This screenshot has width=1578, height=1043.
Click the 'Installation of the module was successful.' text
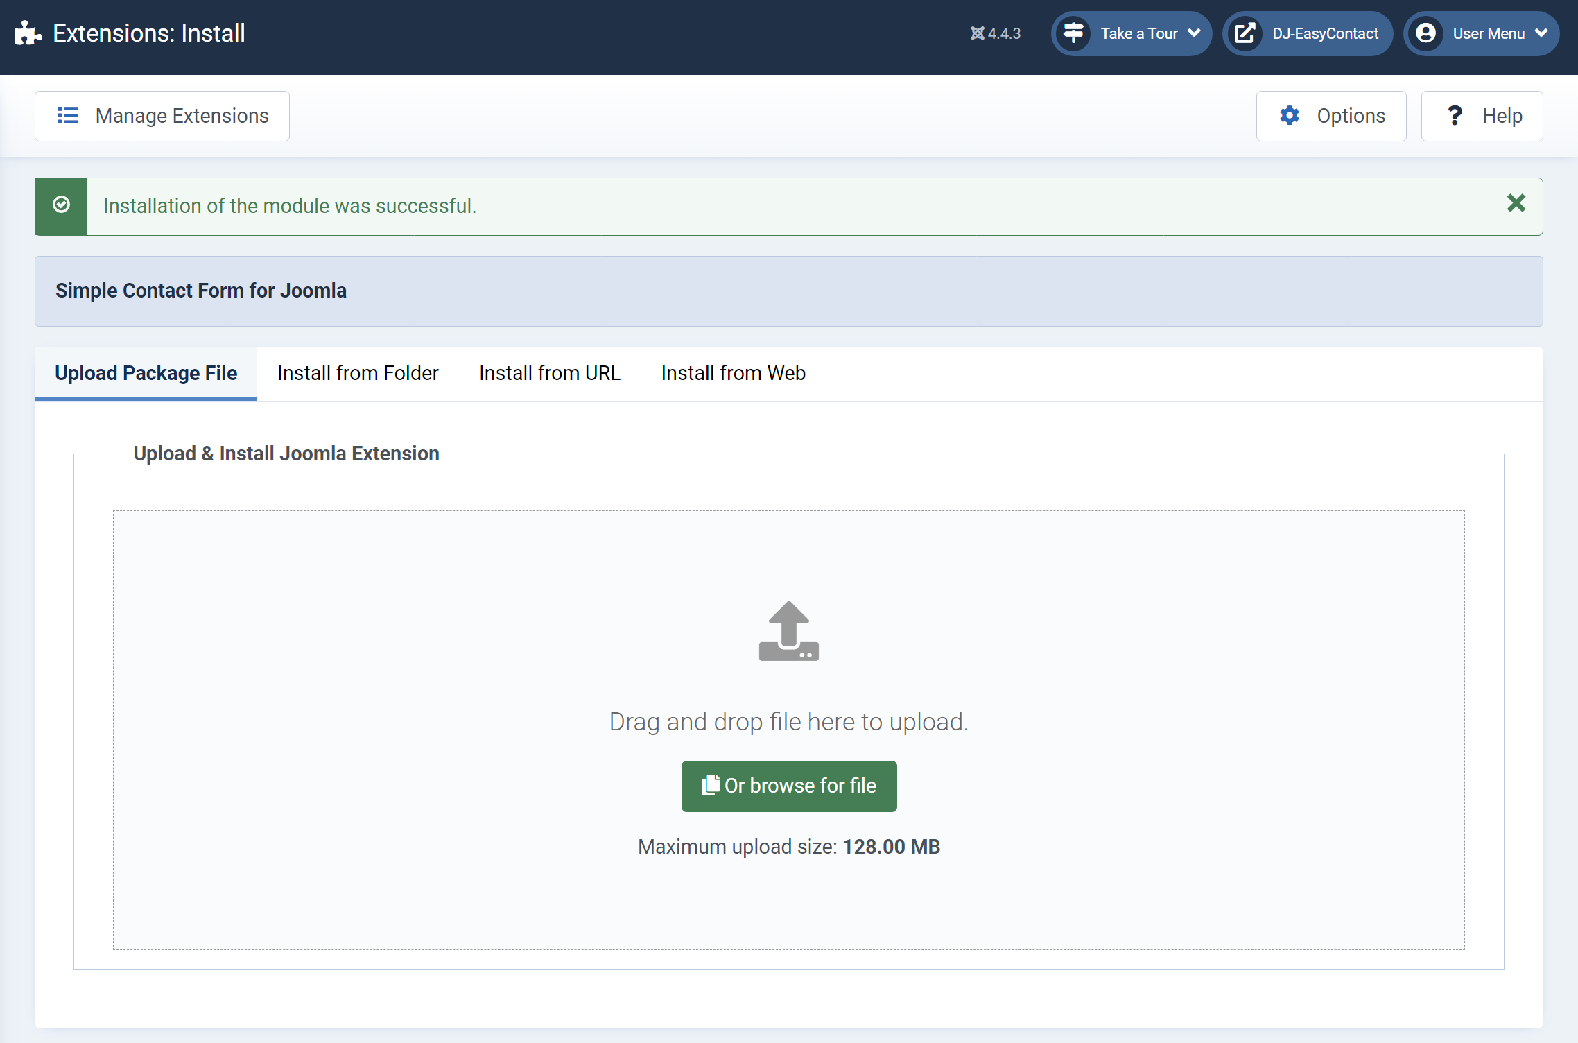coord(290,206)
